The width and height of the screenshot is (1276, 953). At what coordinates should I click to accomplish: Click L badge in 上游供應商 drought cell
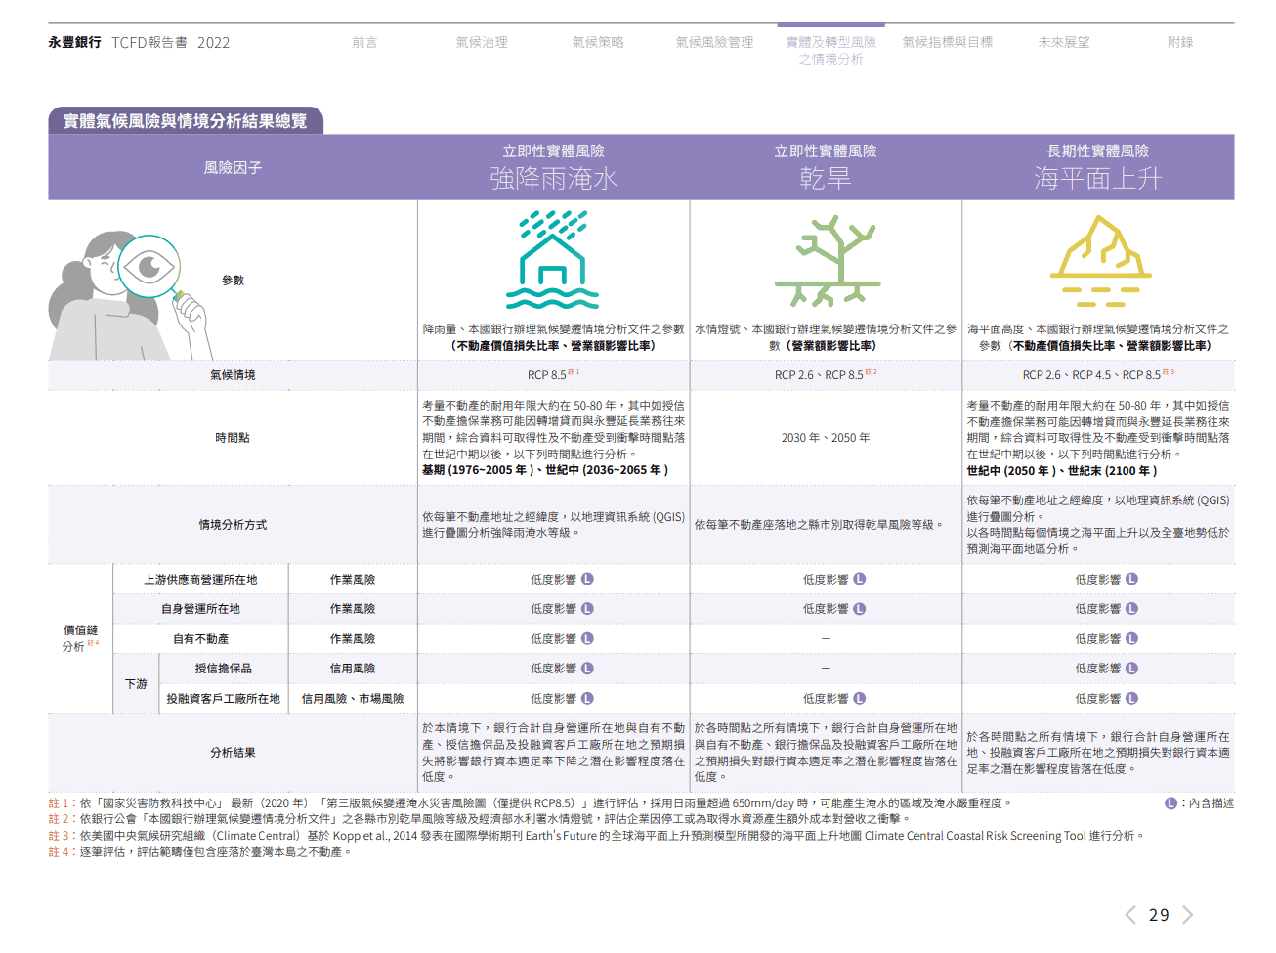pos(860,580)
